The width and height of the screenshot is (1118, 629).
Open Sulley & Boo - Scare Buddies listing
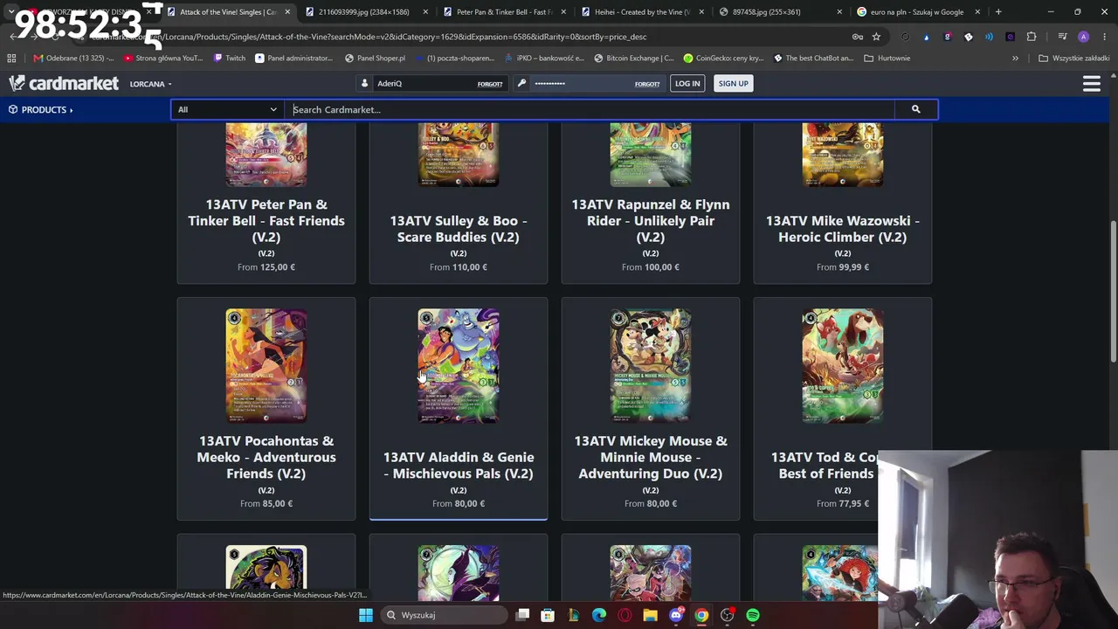coord(459,229)
